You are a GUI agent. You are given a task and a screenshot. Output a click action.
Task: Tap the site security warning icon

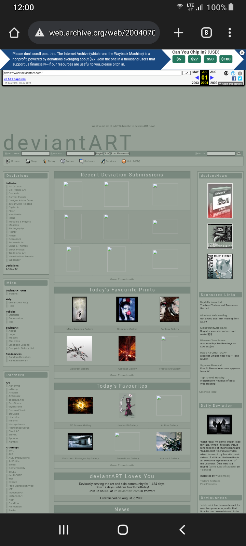pyautogui.click(x=40, y=33)
